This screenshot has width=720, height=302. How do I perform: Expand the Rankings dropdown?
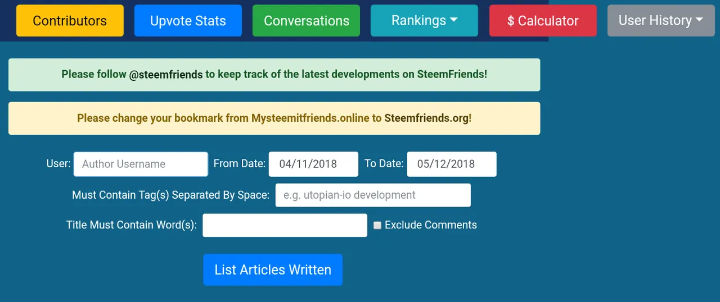(424, 21)
